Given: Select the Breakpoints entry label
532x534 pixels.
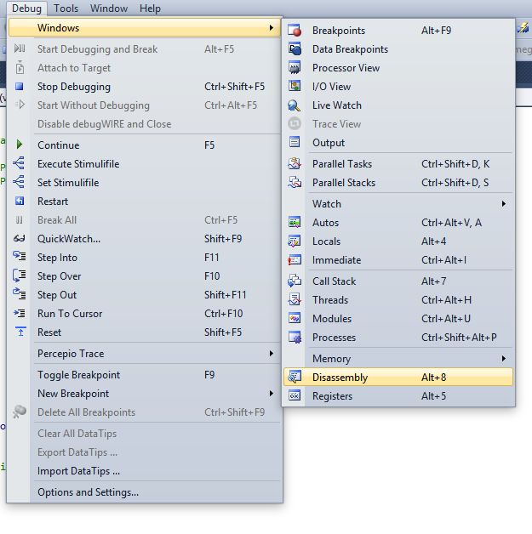Looking at the screenshot, I should pyautogui.click(x=339, y=31).
